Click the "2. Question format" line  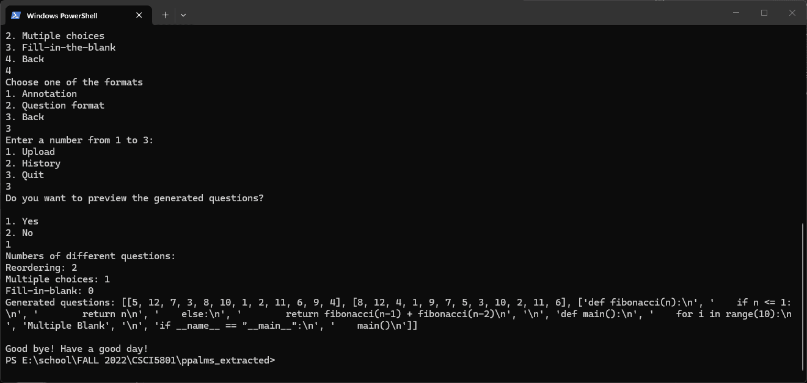[55, 106]
